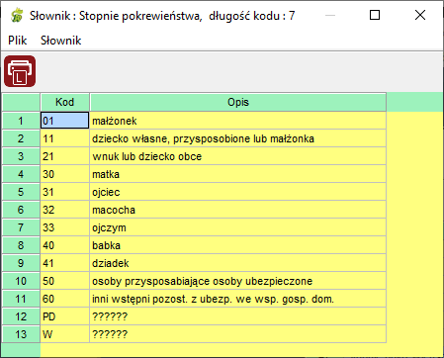Select the małżonek description cell

pyautogui.click(x=238, y=121)
